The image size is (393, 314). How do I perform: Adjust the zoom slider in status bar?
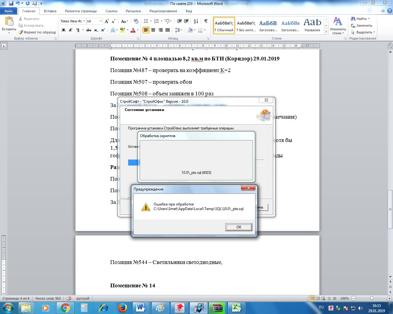point(372,298)
